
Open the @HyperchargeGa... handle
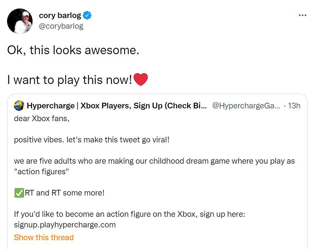(246, 106)
